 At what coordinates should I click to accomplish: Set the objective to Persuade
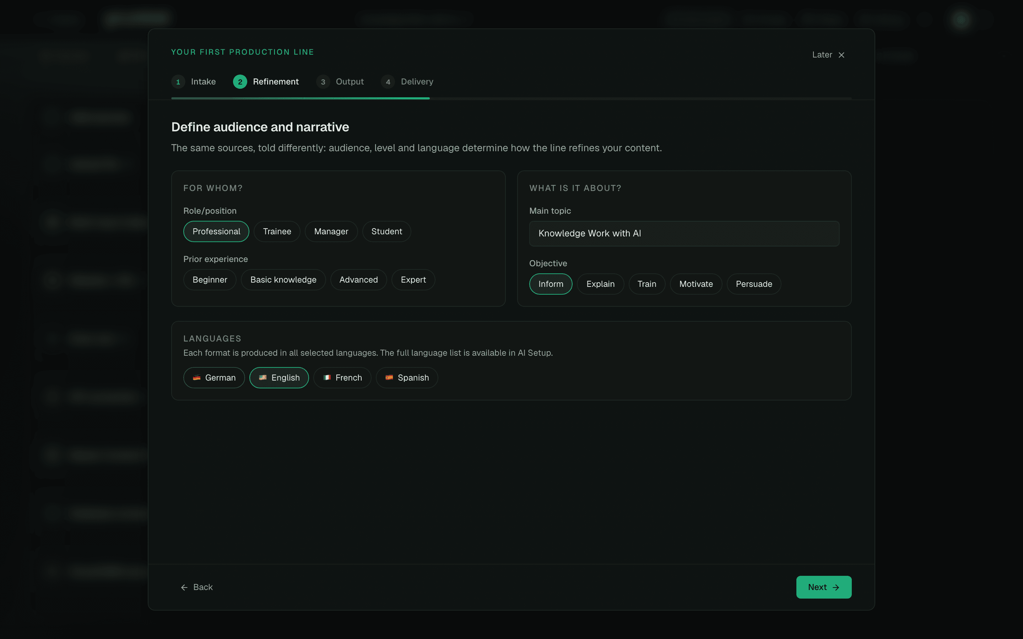click(754, 284)
